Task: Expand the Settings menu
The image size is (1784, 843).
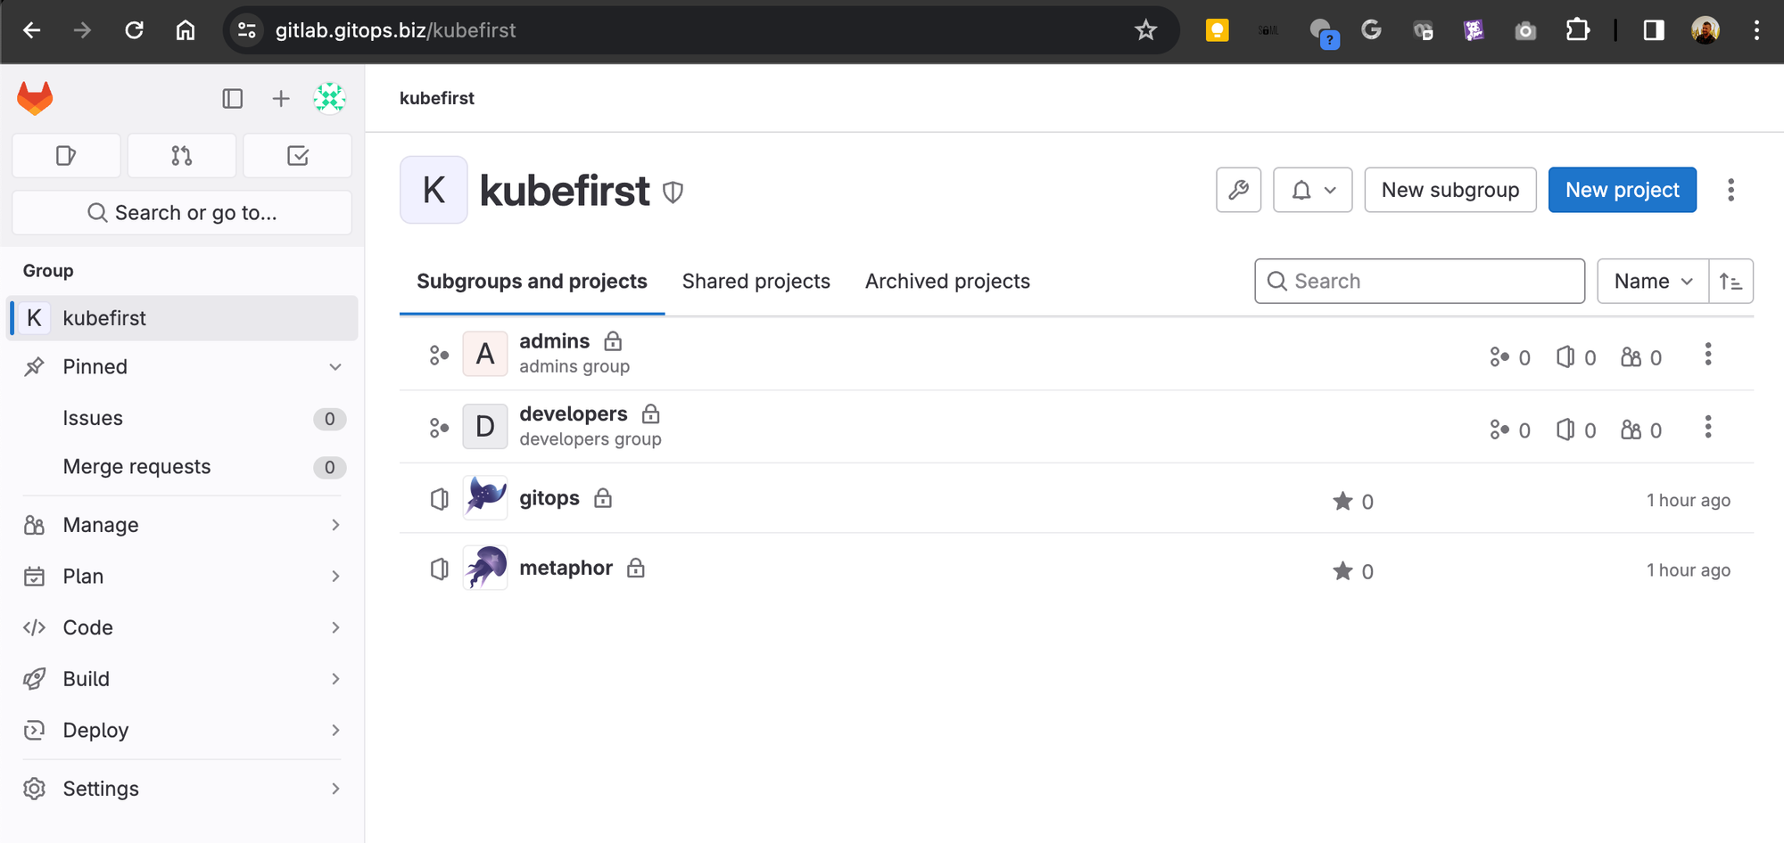Action: coord(182,789)
